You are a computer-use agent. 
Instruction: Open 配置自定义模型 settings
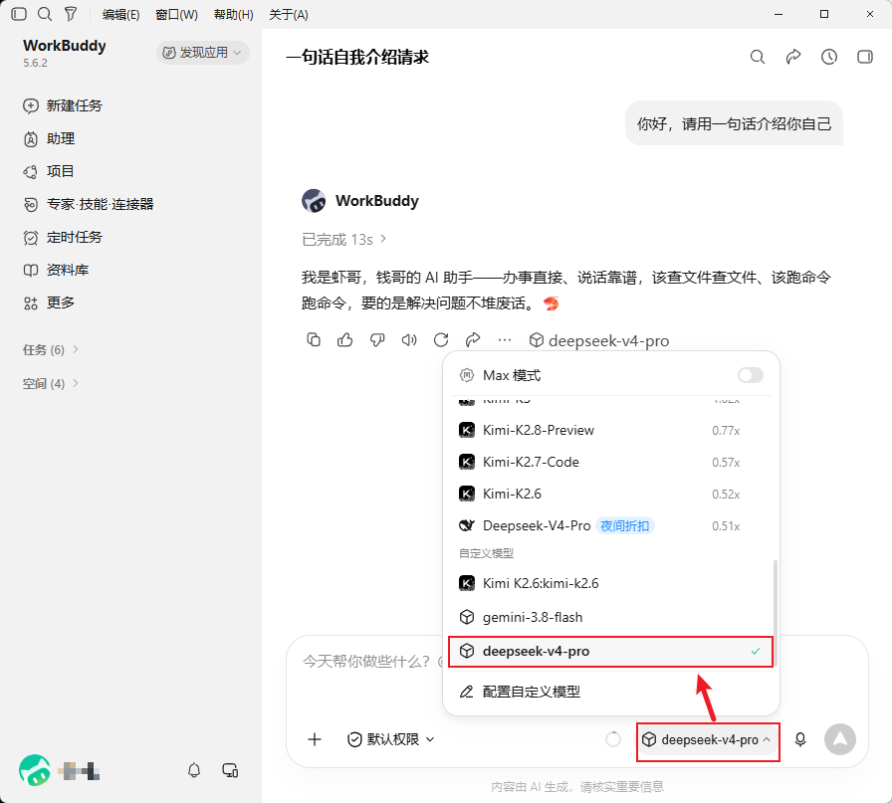[x=610, y=693]
